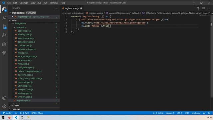The width and height of the screenshot is (213, 120).
Task: Open errors and warnings problems indicator
Action: click(x=24, y=113)
